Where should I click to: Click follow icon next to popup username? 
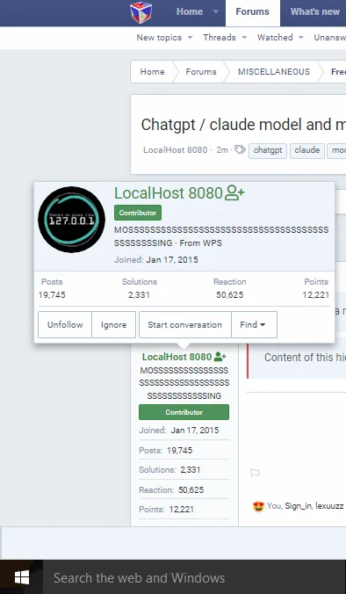[234, 192]
